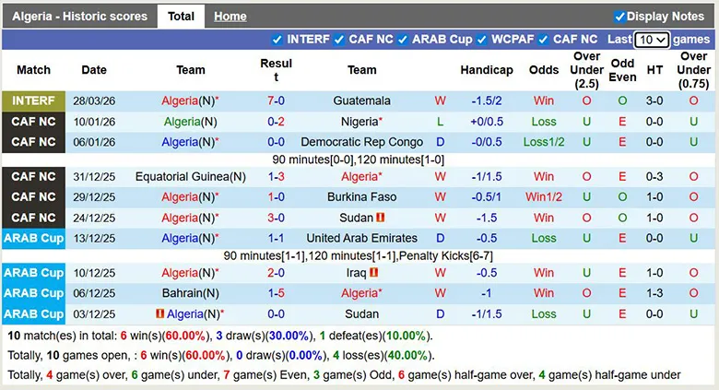
Task: Toggle the Display Notes checkbox
Action: [x=619, y=17]
